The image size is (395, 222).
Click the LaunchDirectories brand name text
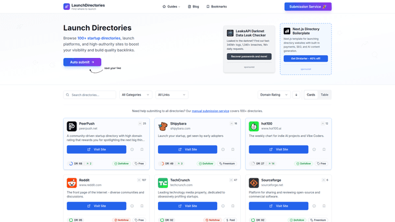(x=88, y=6)
